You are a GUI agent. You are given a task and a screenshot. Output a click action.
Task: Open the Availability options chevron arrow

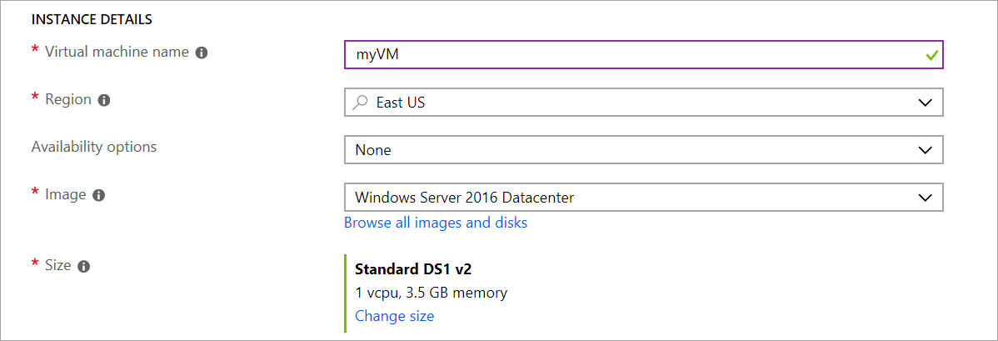click(926, 150)
